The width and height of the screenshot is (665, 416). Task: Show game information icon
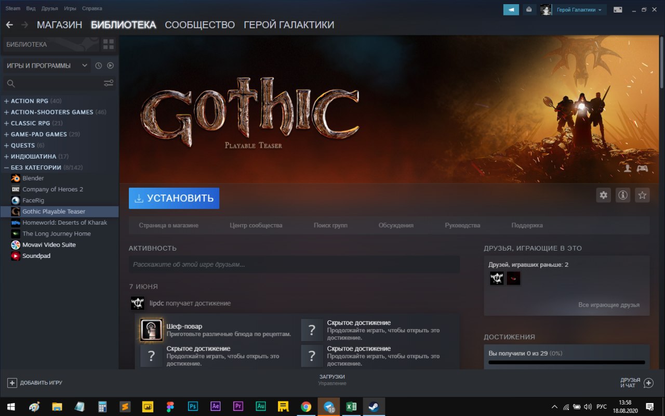coord(623,195)
